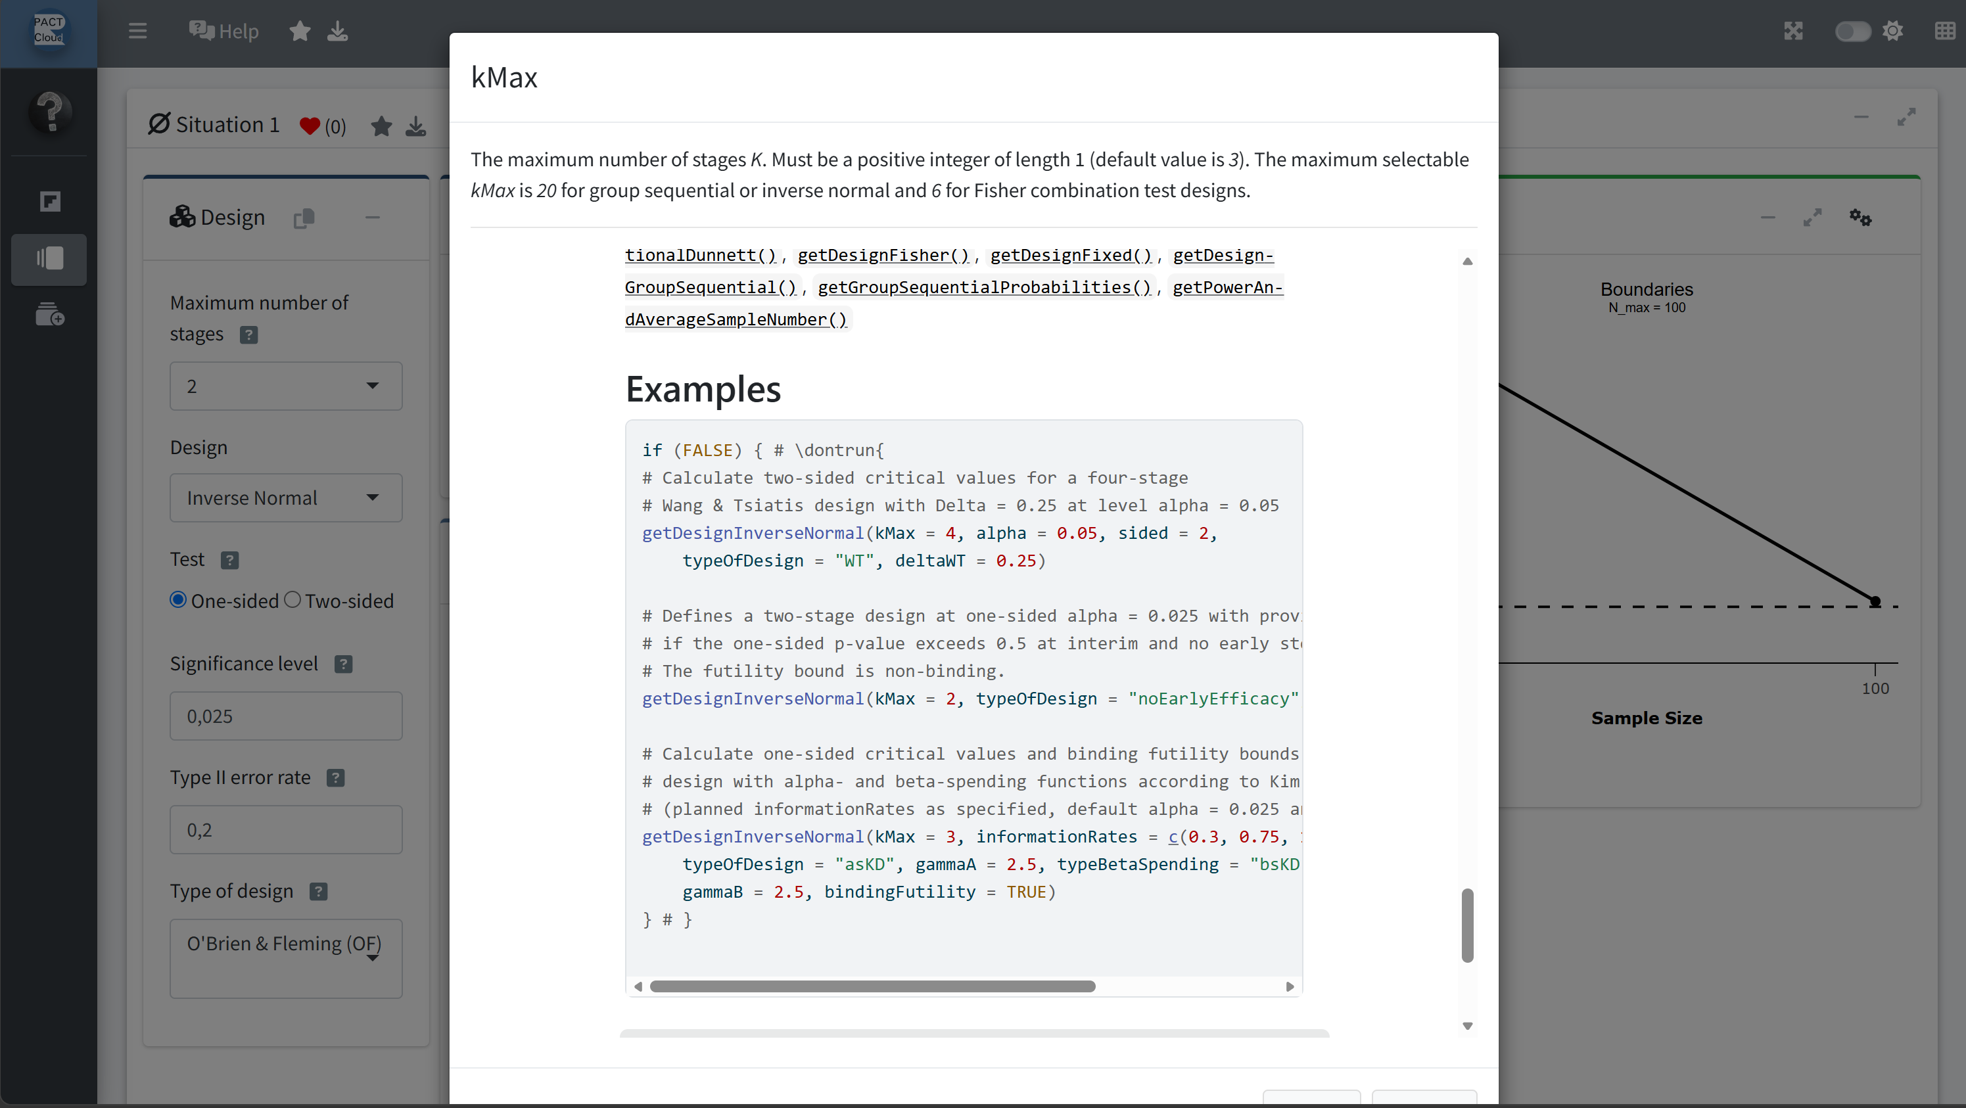Open the apps grid icon

point(1944,32)
